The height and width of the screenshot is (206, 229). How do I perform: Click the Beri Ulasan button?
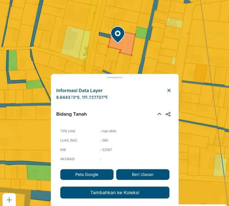pyautogui.click(x=142, y=174)
